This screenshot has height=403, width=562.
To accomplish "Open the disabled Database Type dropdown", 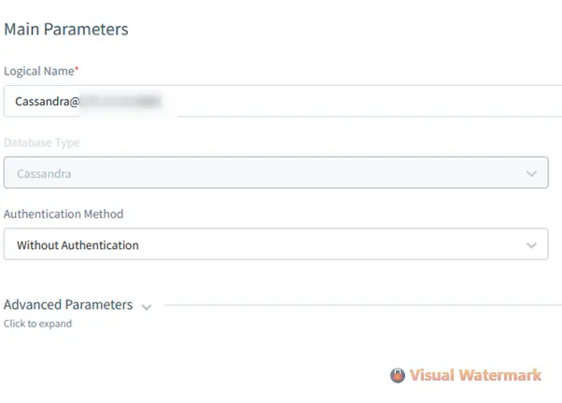I will coord(276,173).
